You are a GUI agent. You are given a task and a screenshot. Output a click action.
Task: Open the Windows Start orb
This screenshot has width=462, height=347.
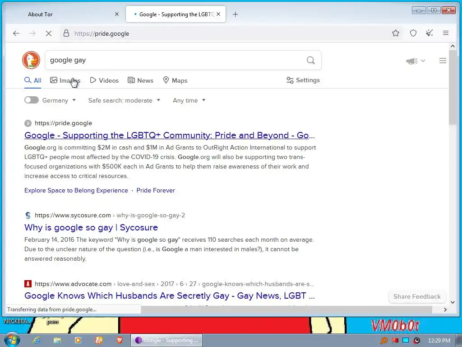pyautogui.click(x=12, y=340)
